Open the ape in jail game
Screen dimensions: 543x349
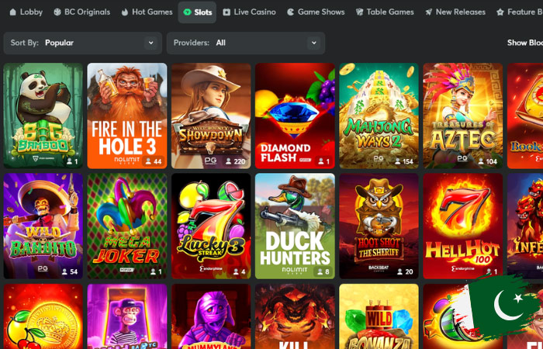[x=127, y=316]
